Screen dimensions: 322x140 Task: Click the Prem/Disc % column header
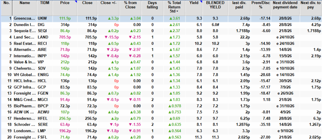[x=260, y=5]
